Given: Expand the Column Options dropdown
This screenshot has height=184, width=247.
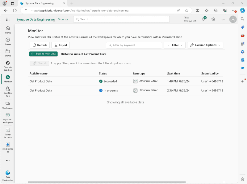Looking at the screenshot, I should tap(205, 45).
